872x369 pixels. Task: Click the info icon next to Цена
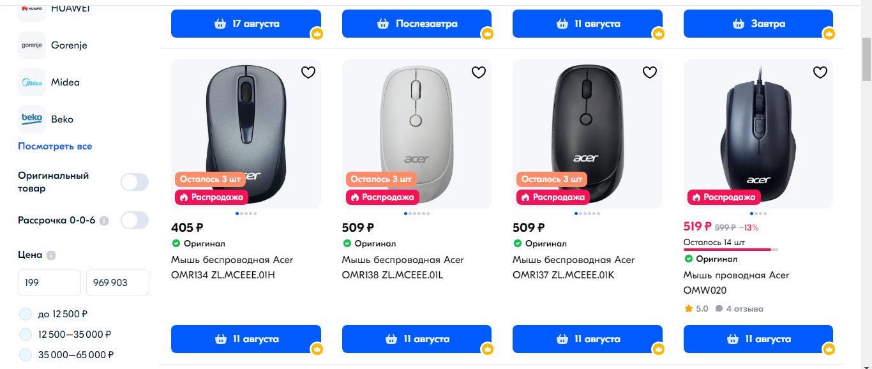51,255
